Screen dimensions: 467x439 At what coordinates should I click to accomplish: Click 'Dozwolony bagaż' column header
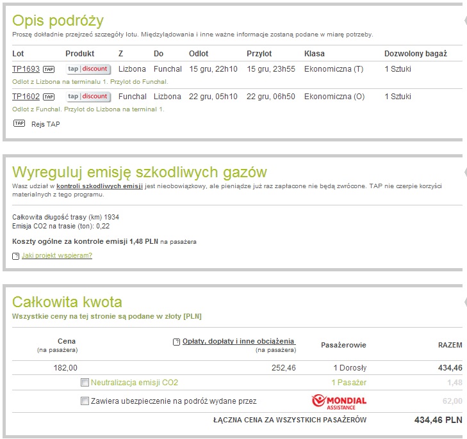point(416,54)
